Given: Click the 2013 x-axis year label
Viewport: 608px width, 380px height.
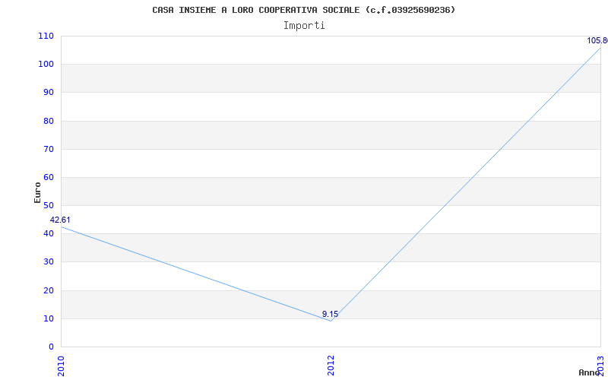Looking at the screenshot, I should (600, 365).
